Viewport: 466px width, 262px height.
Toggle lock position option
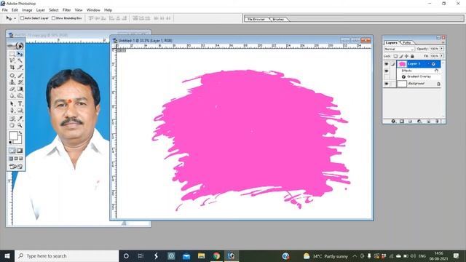point(406,56)
